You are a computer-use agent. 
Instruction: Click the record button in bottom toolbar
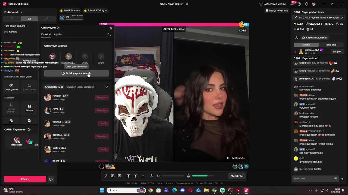(129, 176)
